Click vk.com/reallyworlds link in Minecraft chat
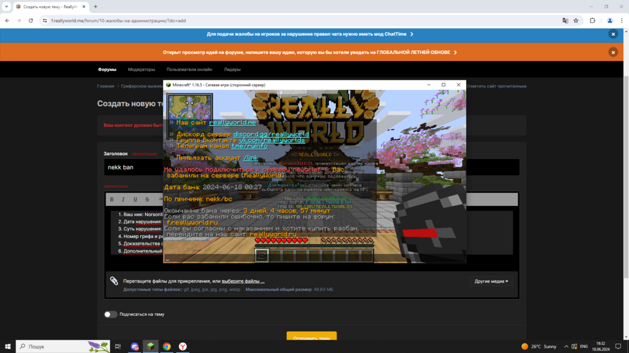This screenshot has width=629, height=353. [x=272, y=140]
